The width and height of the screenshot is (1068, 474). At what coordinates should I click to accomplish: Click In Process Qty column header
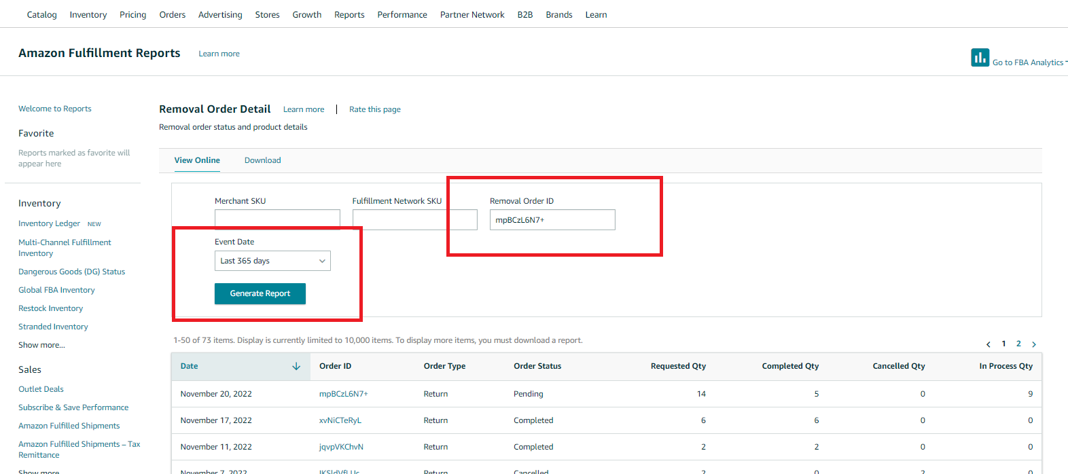click(1006, 366)
